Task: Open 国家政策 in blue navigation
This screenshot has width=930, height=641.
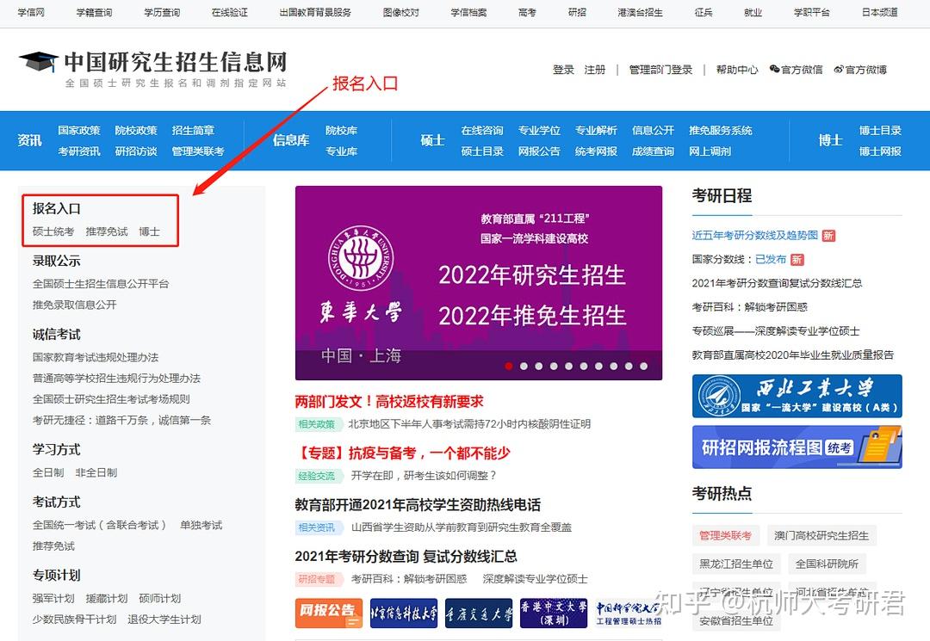Action: [79, 130]
